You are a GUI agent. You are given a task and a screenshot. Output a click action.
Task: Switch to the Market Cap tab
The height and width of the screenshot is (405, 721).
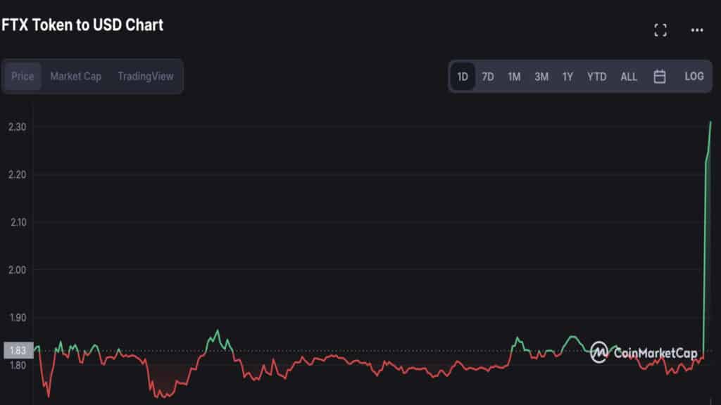pyautogui.click(x=75, y=76)
